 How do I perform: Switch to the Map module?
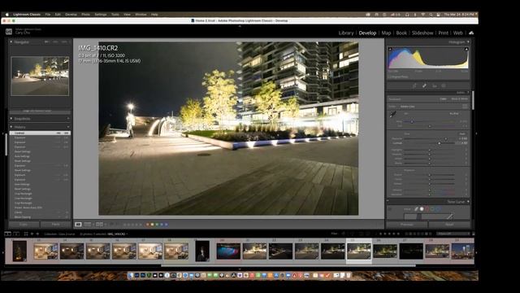pyautogui.click(x=386, y=33)
